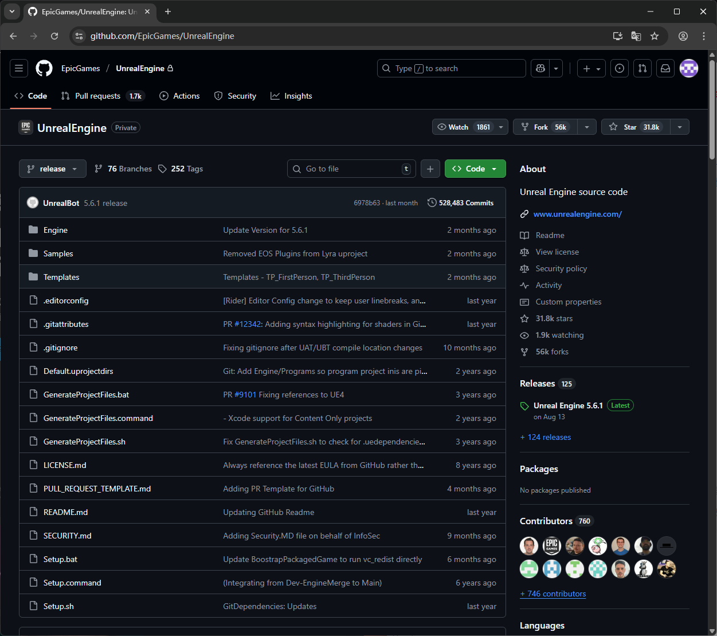717x636 pixels.
Task: Click the Epic Games repository avatar
Action: pyautogui.click(x=26, y=127)
